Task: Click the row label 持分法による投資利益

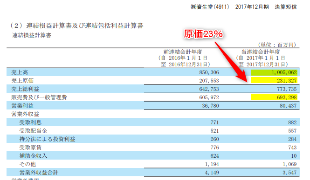Action: (47, 139)
